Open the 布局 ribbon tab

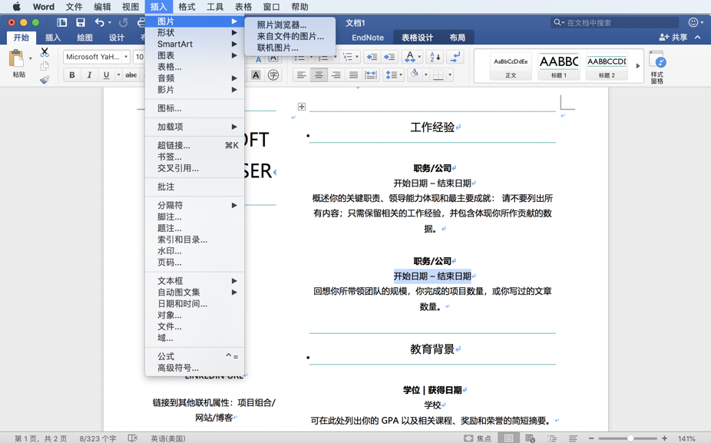(457, 38)
